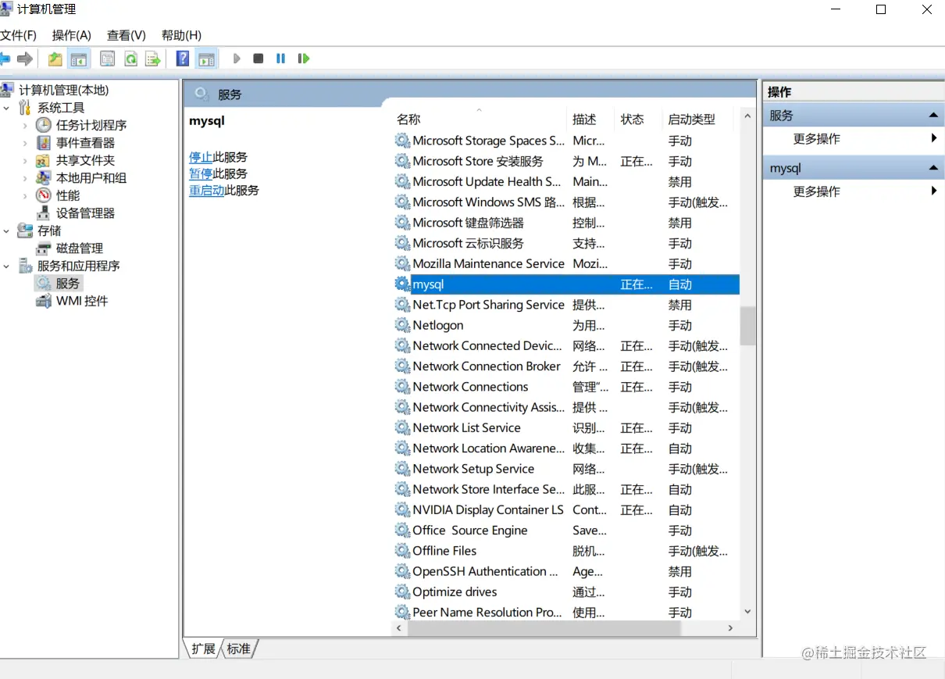945x679 pixels.
Task: Open the Help question mark icon
Action: pyautogui.click(x=183, y=59)
